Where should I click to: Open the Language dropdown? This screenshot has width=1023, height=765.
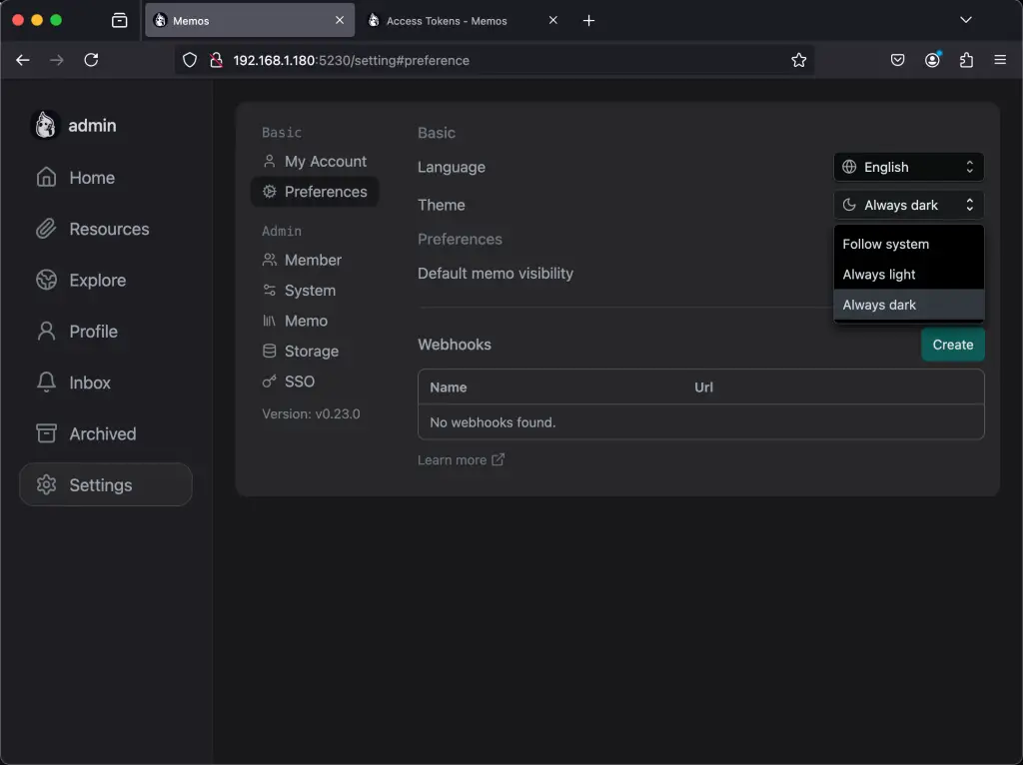click(907, 167)
